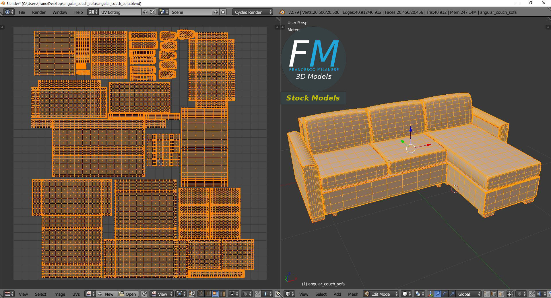Screen dimensions: 551x298
Task: Select the scale manipulator
Action: pyautogui.click(x=452, y=294)
